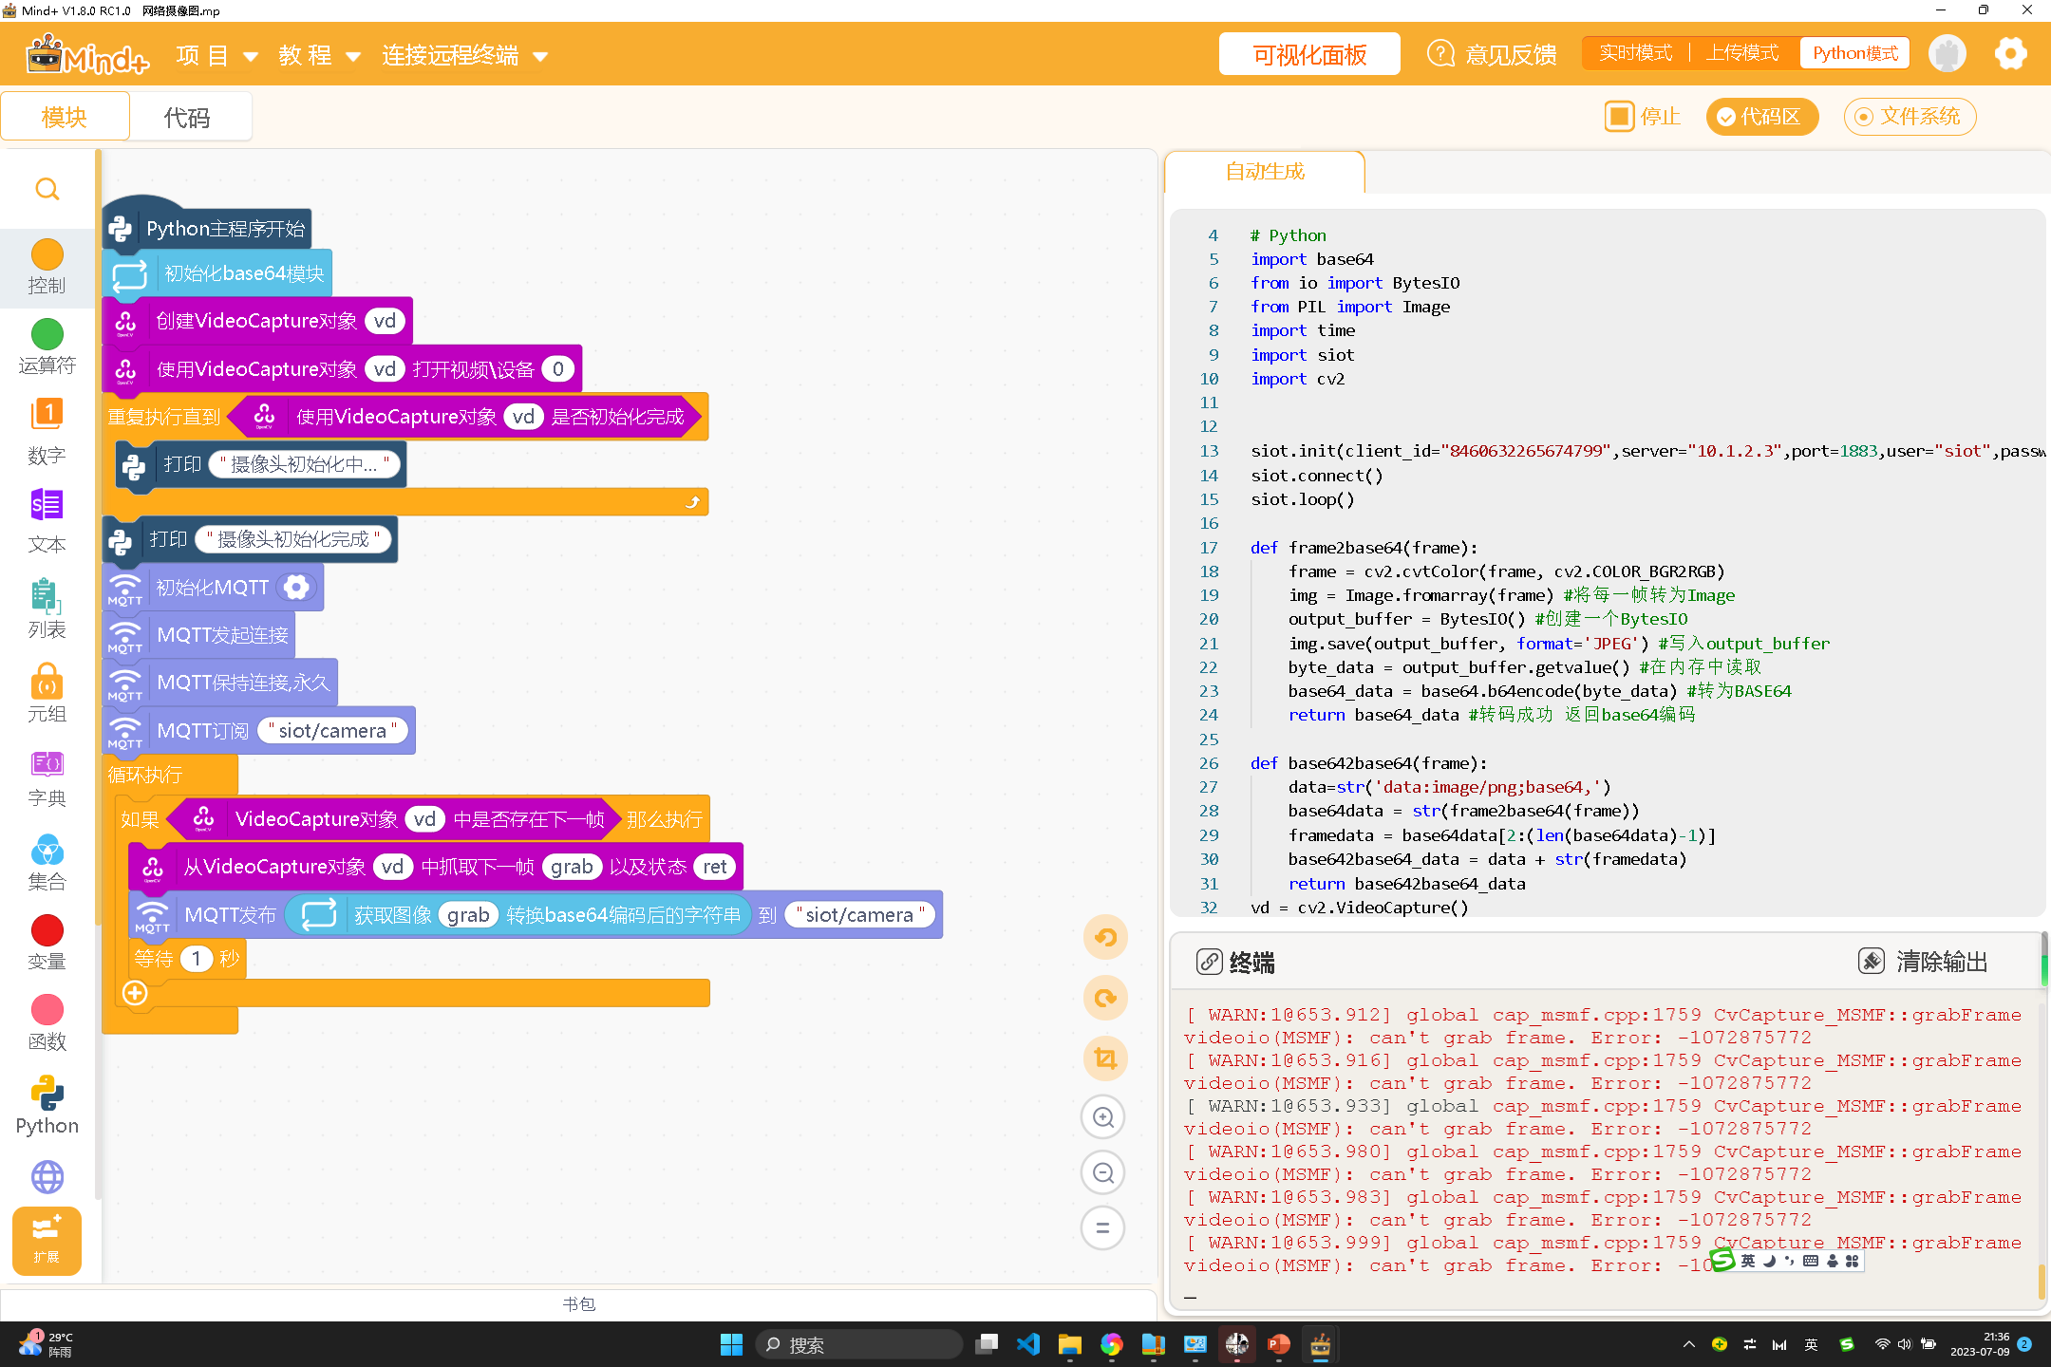Zoom out the block workspace
This screenshot has height=1367, width=2051.
pos(1102,1172)
